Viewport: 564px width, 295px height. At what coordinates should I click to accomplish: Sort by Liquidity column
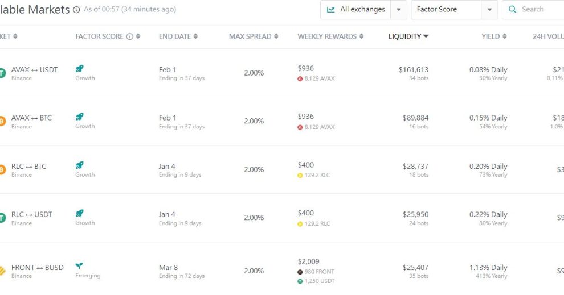[x=408, y=36]
